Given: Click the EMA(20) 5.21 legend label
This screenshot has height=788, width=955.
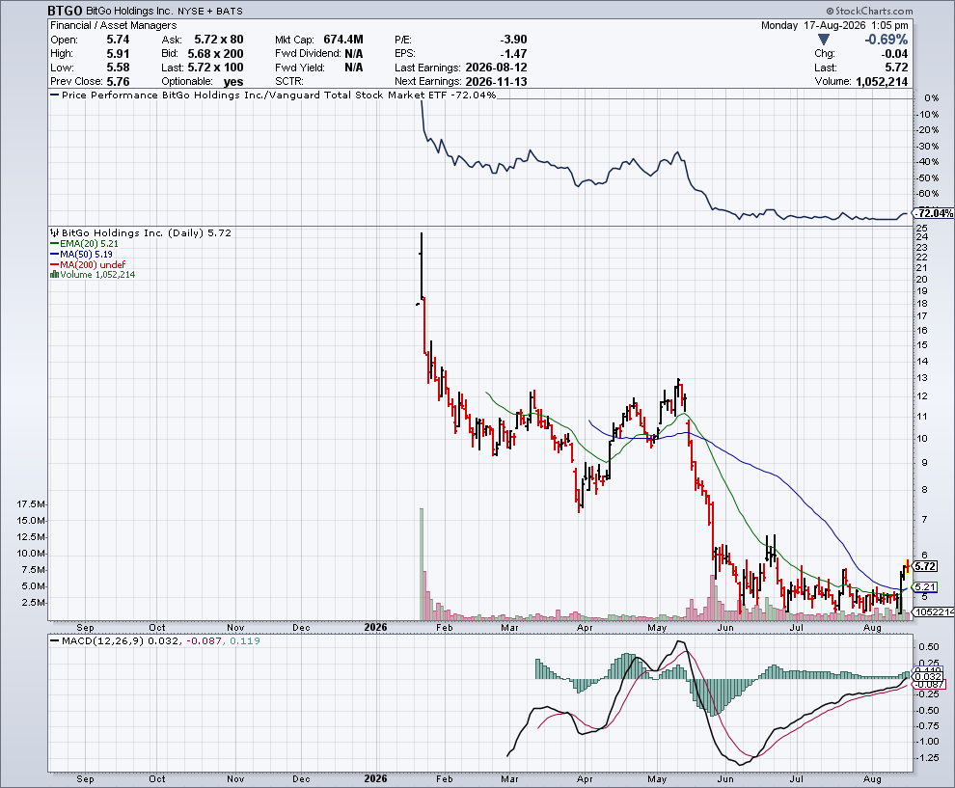Looking at the screenshot, I should (x=89, y=244).
